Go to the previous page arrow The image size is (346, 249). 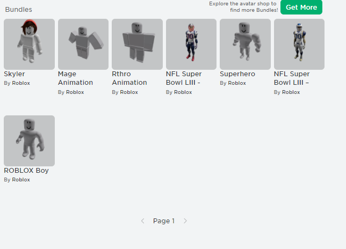point(143,221)
